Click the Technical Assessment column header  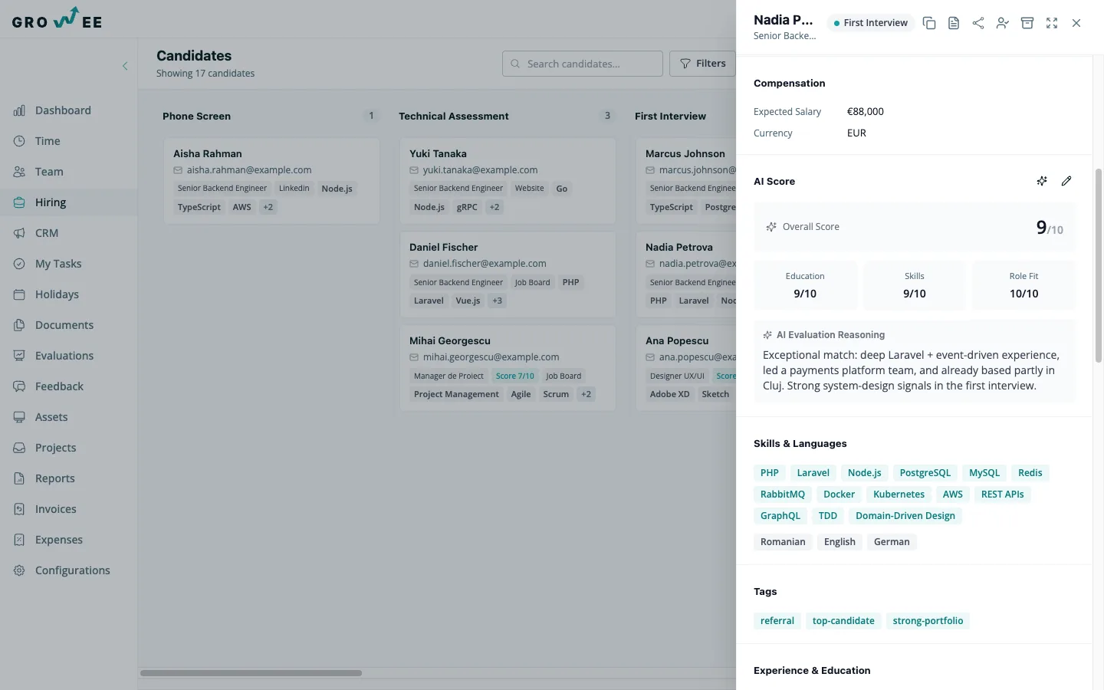click(x=454, y=116)
